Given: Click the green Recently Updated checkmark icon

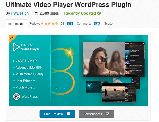Looking at the screenshot, I should point(99,13).
